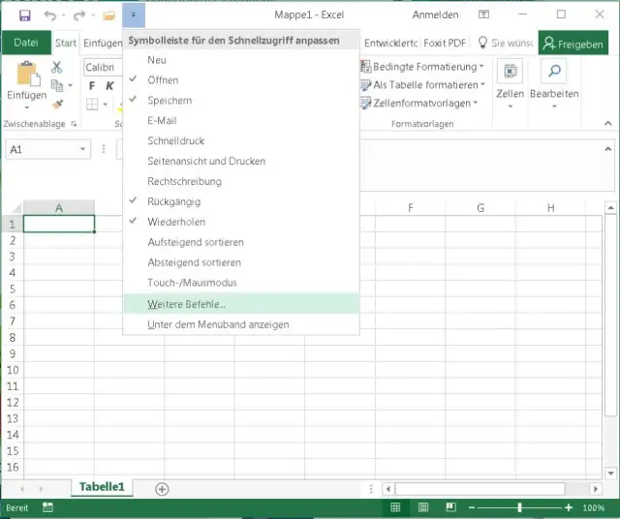
Task: Click the scissors Cut icon
Action: (x=57, y=67)
